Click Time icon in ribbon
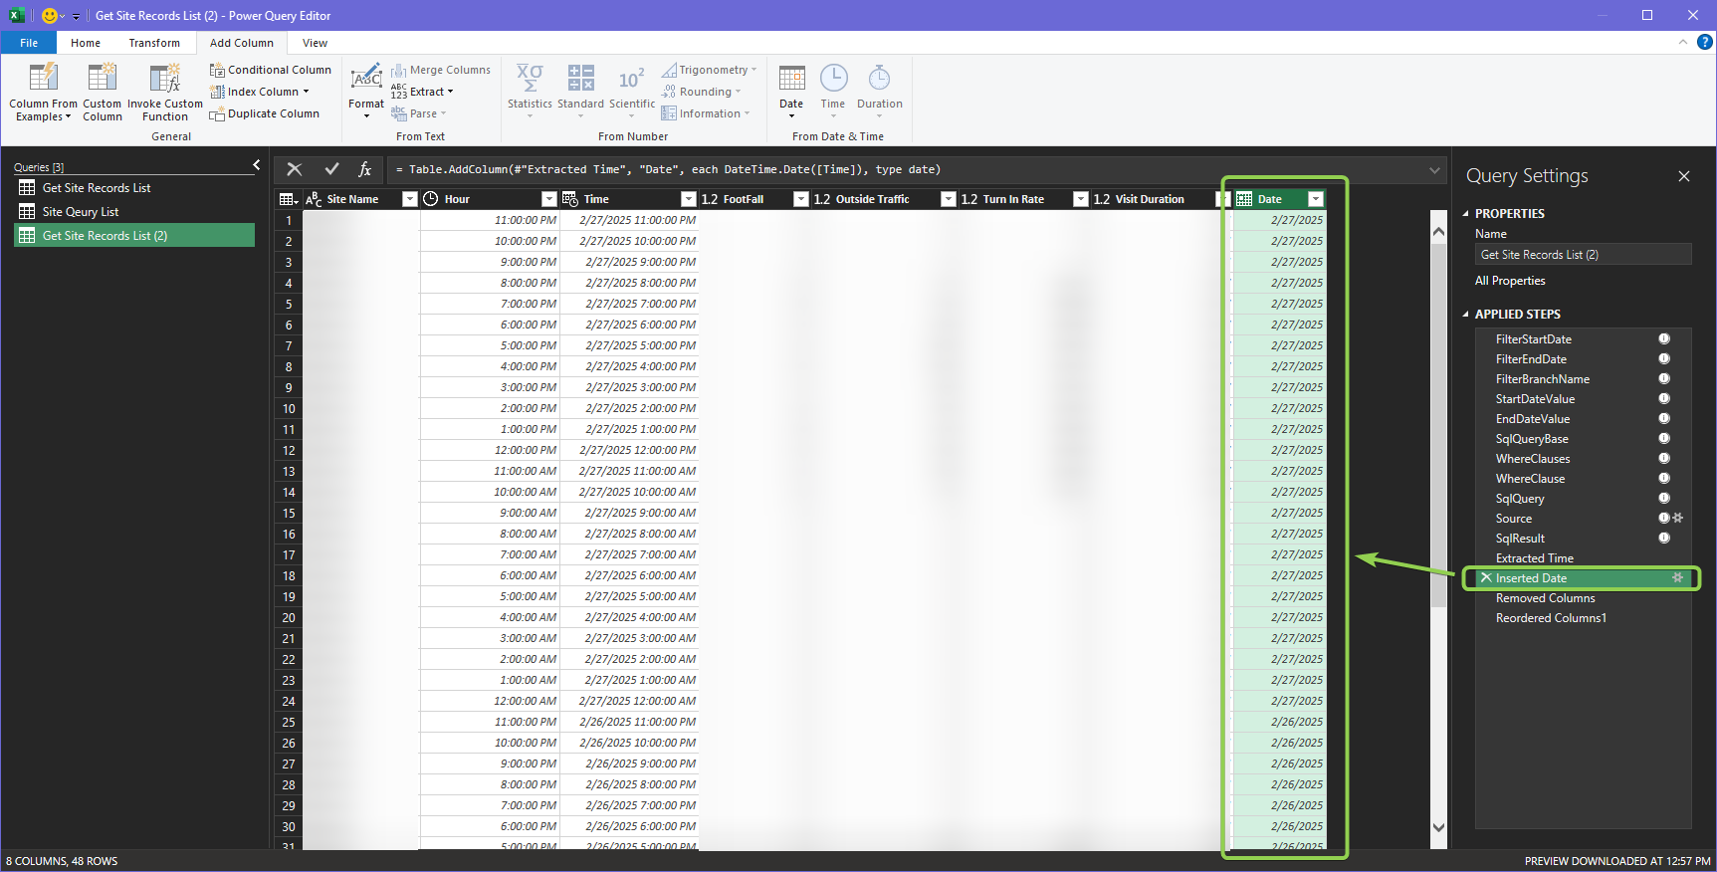 (x=833, y=79)
